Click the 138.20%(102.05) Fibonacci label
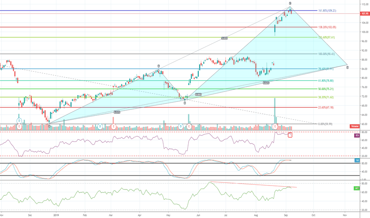The height and width of the screenshot is (218, 370). (327, 27)
